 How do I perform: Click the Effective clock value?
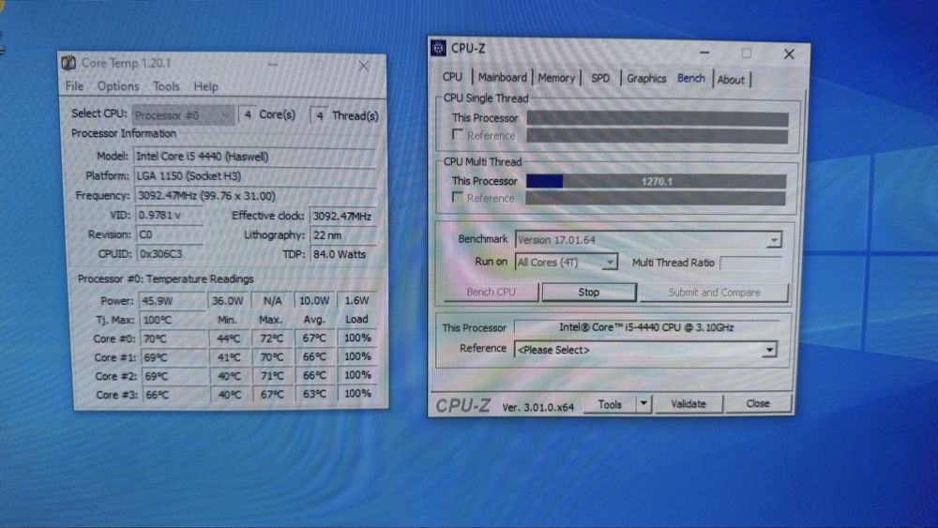tap(342, 216)
